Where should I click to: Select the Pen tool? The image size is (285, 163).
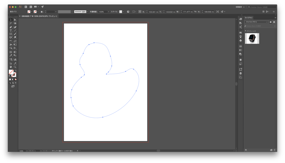(11, 27)
